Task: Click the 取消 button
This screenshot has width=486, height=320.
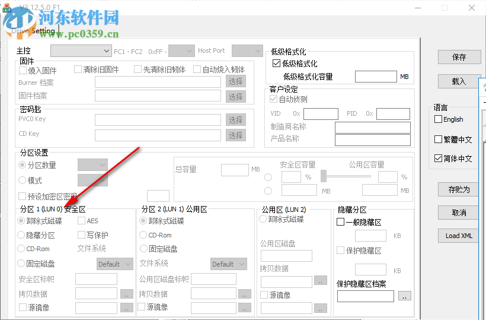Action: click(x=459, y=213)
